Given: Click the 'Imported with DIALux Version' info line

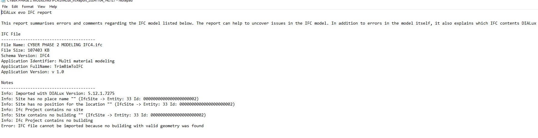Looking at the screenshot, I should (x=58, y=93).
